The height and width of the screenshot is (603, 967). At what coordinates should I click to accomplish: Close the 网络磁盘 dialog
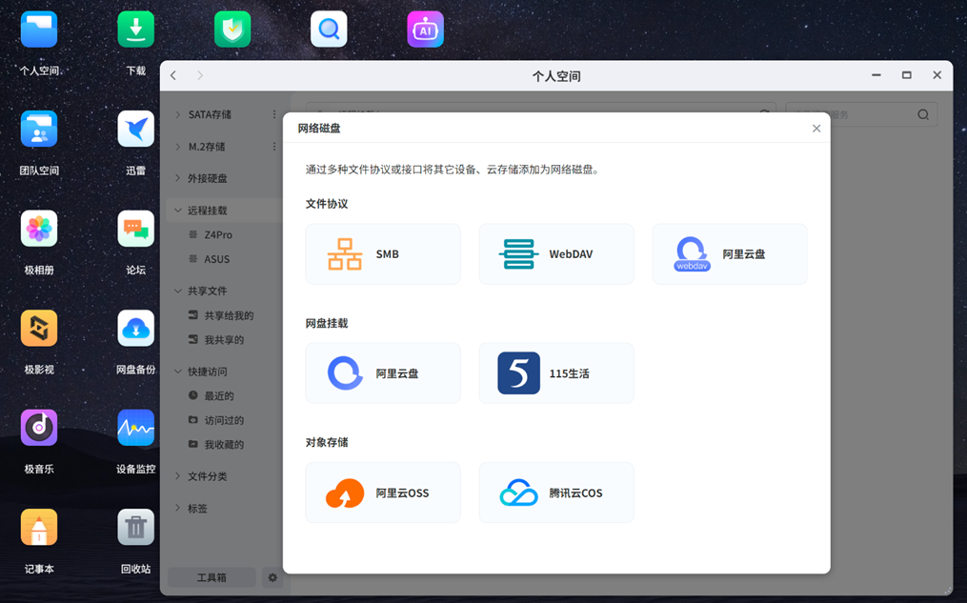click(x=816, y=129)
